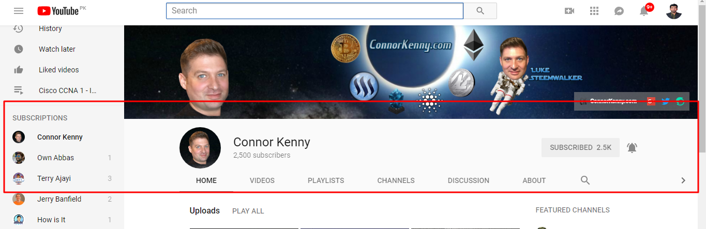
Task: Click the FEATURED CHANNELS heading
Action: tap(573, 210)
